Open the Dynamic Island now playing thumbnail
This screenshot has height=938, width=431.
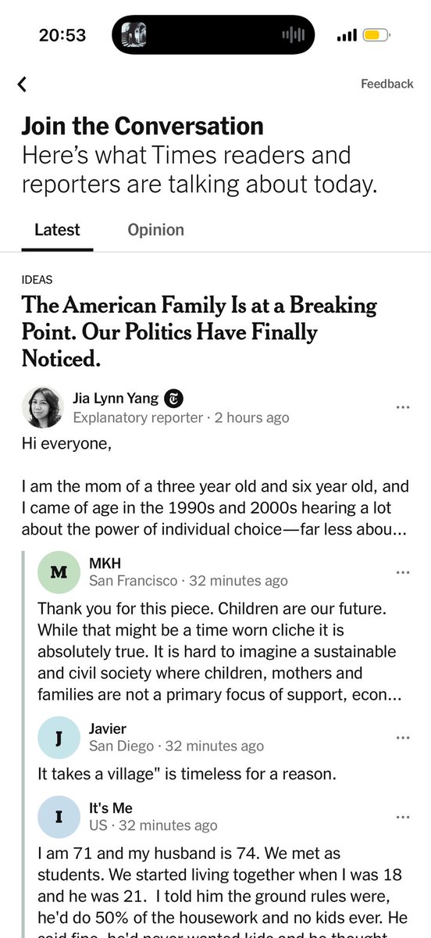click(134, 35)
